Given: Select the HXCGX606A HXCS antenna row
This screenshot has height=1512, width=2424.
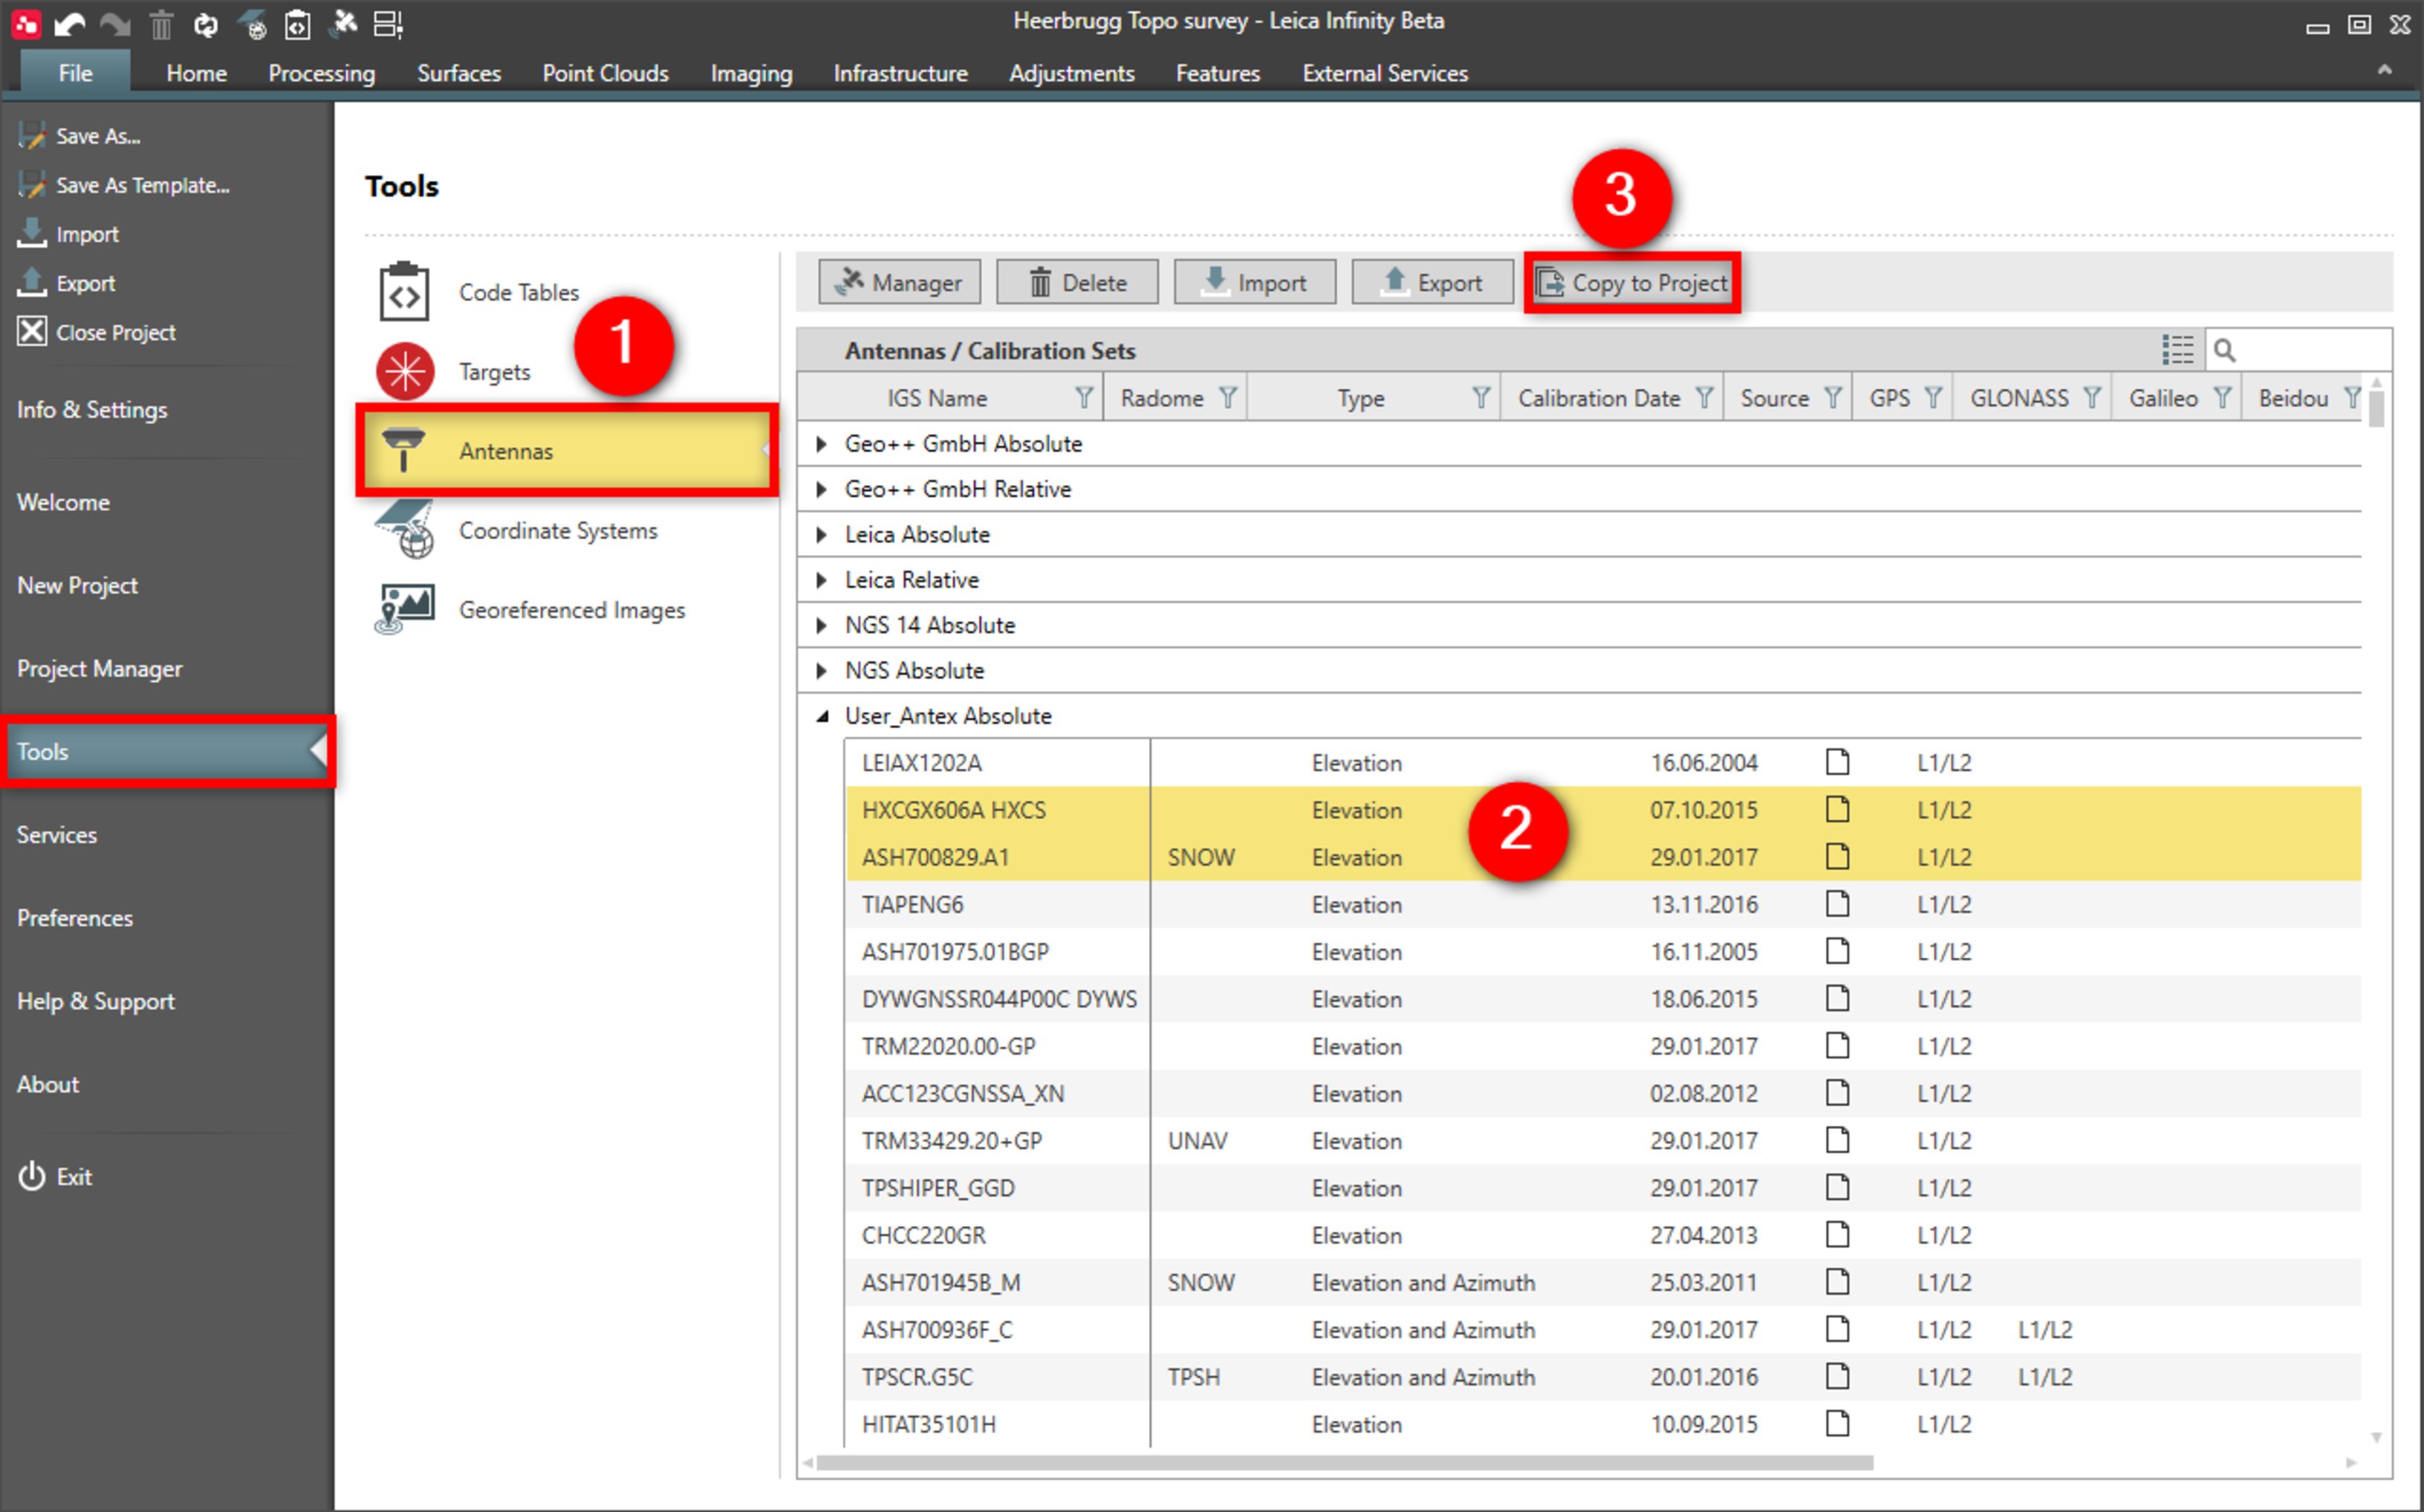Looking at the screenshot, I should coord(1603,809).
